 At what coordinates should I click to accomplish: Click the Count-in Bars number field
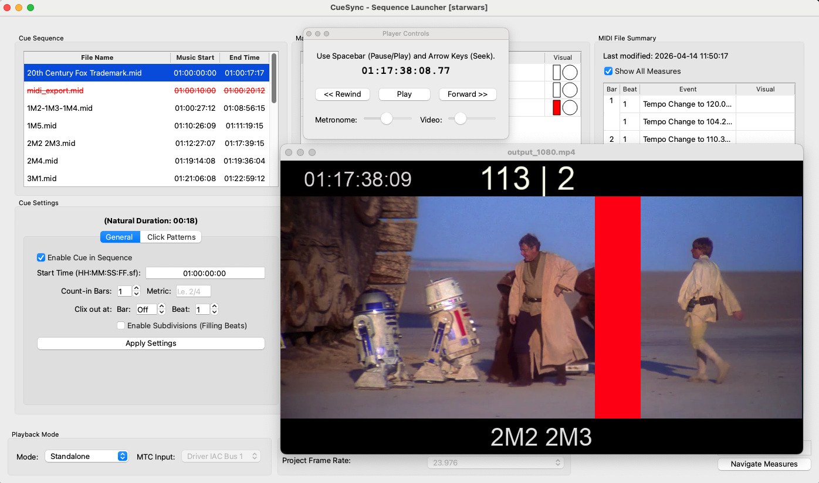(x=124, y=291)
